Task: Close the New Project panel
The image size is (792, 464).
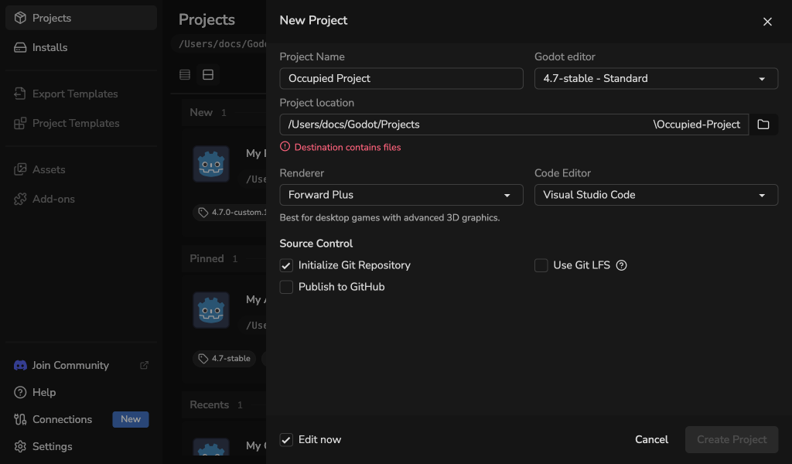Action: [767, 21]
